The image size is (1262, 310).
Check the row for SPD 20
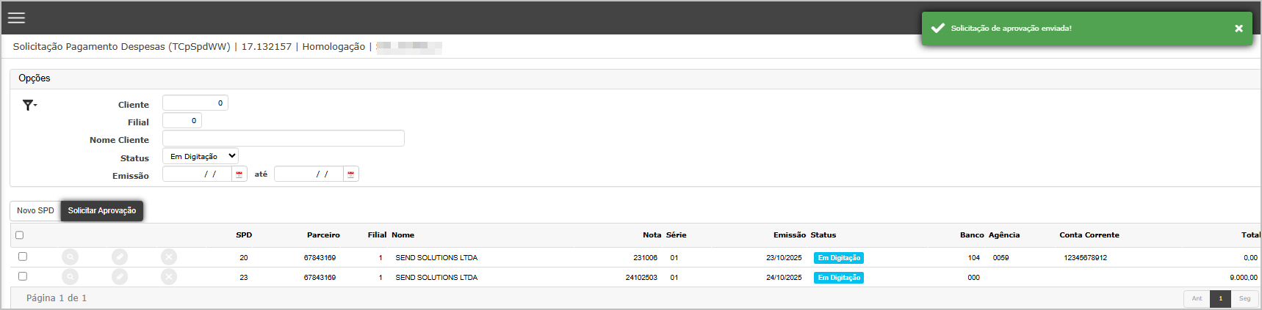click(x=23, y=257)
